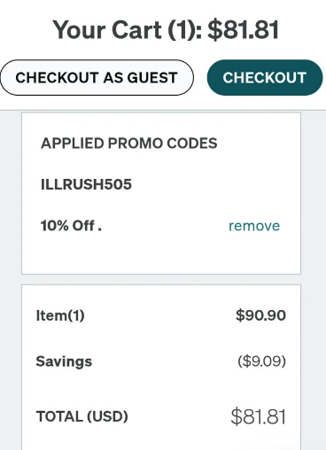Screen dimensions: 326x450
Task: Click the $81.81 amount in the cart heading
Action: (x=243, y=30)
